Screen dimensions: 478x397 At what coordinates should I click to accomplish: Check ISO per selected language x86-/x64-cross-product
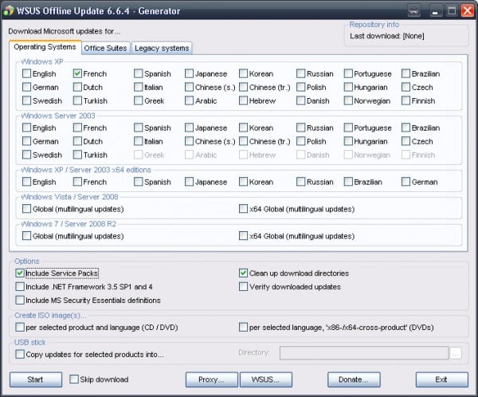[x=243, y=327]
